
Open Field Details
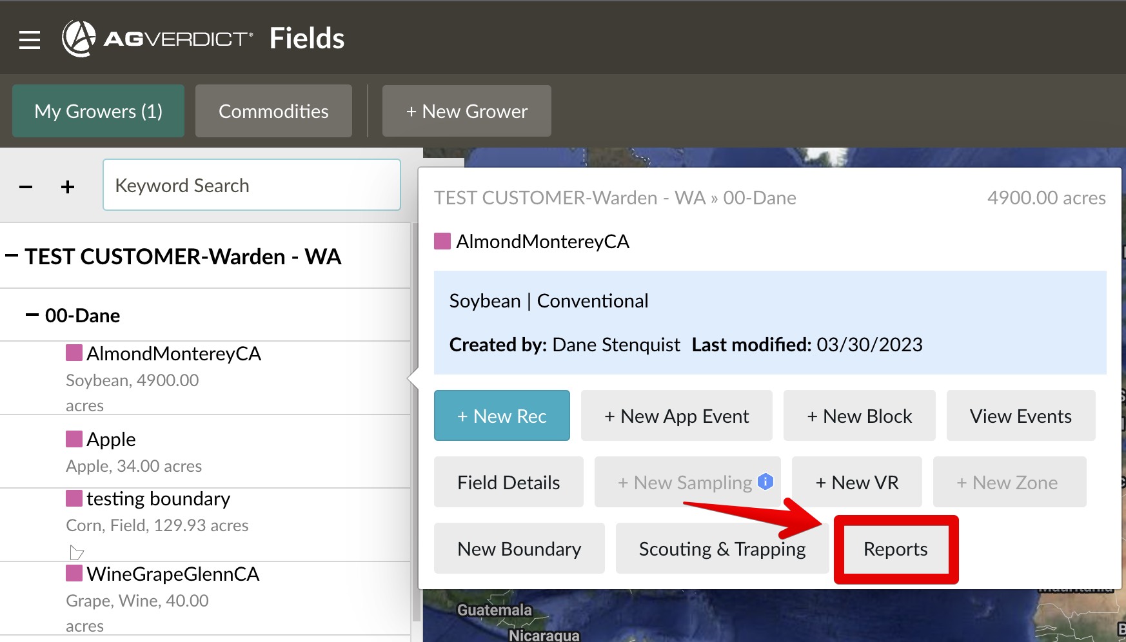(509, 482)
